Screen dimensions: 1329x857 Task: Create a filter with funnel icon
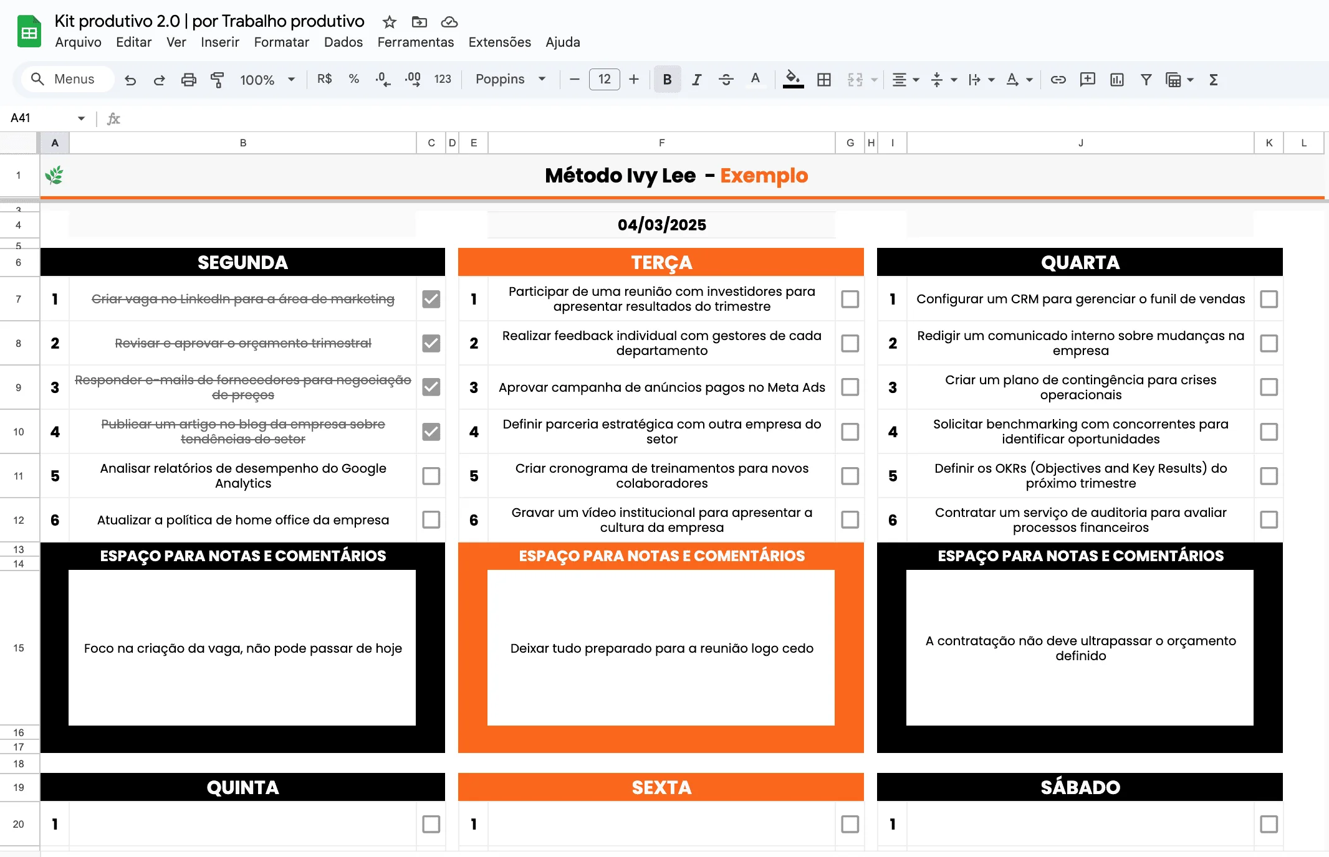pyautogui.click(x=1146, y=79)
